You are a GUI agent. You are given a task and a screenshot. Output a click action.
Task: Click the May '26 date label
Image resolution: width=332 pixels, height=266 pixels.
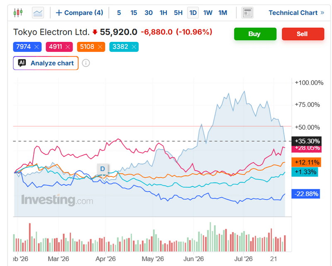(x=153, y=259)
